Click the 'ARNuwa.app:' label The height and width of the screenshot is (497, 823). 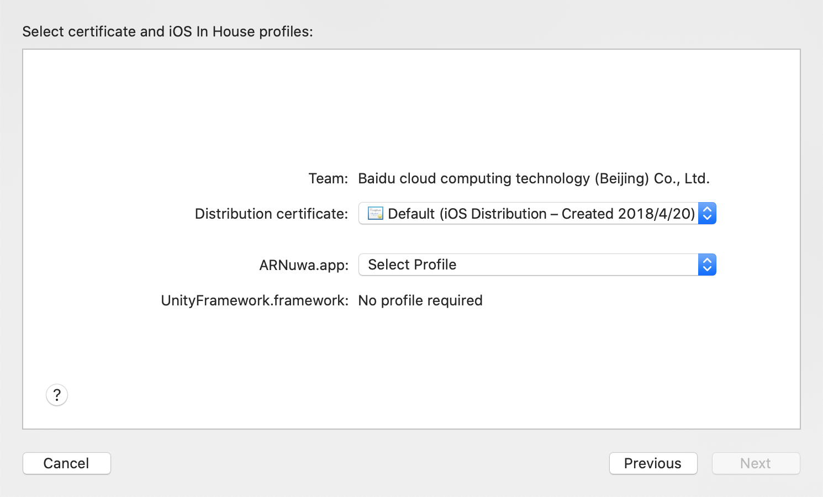pyautogui.click(x=304, y=265)
